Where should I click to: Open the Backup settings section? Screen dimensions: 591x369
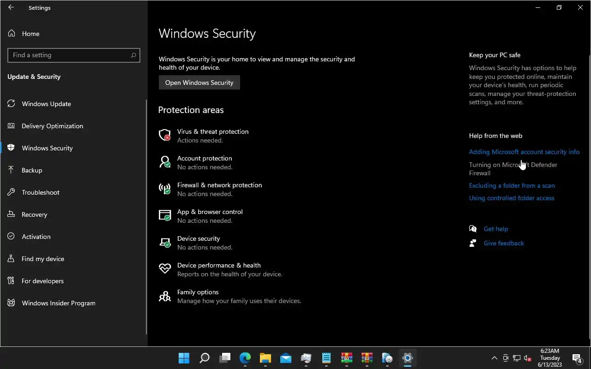click(x=32, y=170)
